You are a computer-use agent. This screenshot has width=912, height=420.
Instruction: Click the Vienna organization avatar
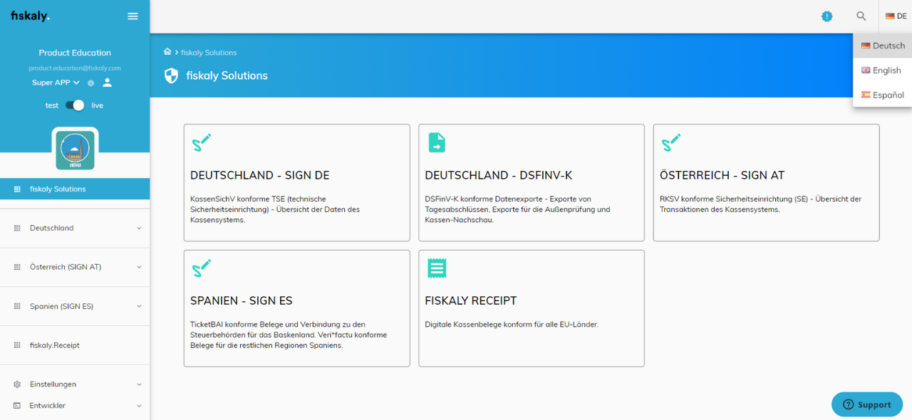(76, 149)
